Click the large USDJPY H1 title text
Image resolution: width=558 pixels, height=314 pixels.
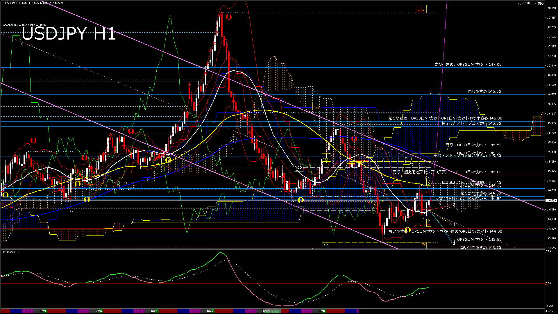[69, 33]
